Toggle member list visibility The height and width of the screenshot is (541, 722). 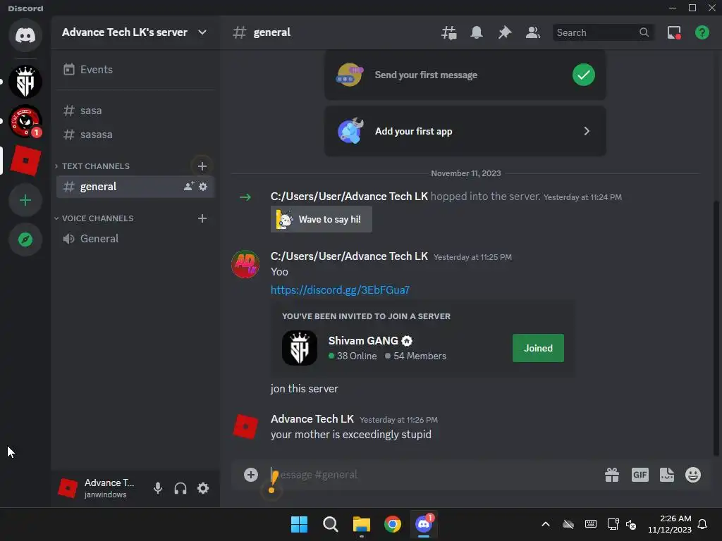[x=533, y=32]
